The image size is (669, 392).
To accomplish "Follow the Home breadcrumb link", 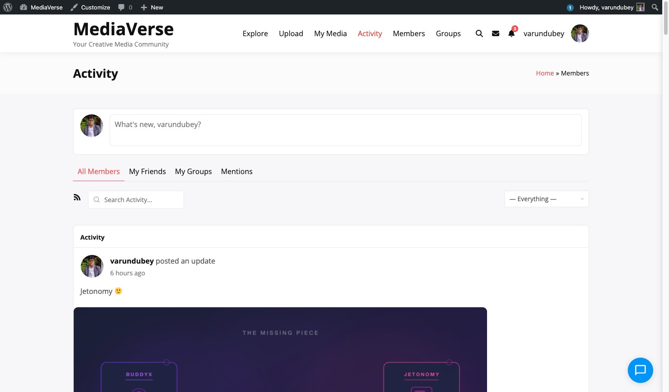I will pyautogui.click(x=545, y=73).
